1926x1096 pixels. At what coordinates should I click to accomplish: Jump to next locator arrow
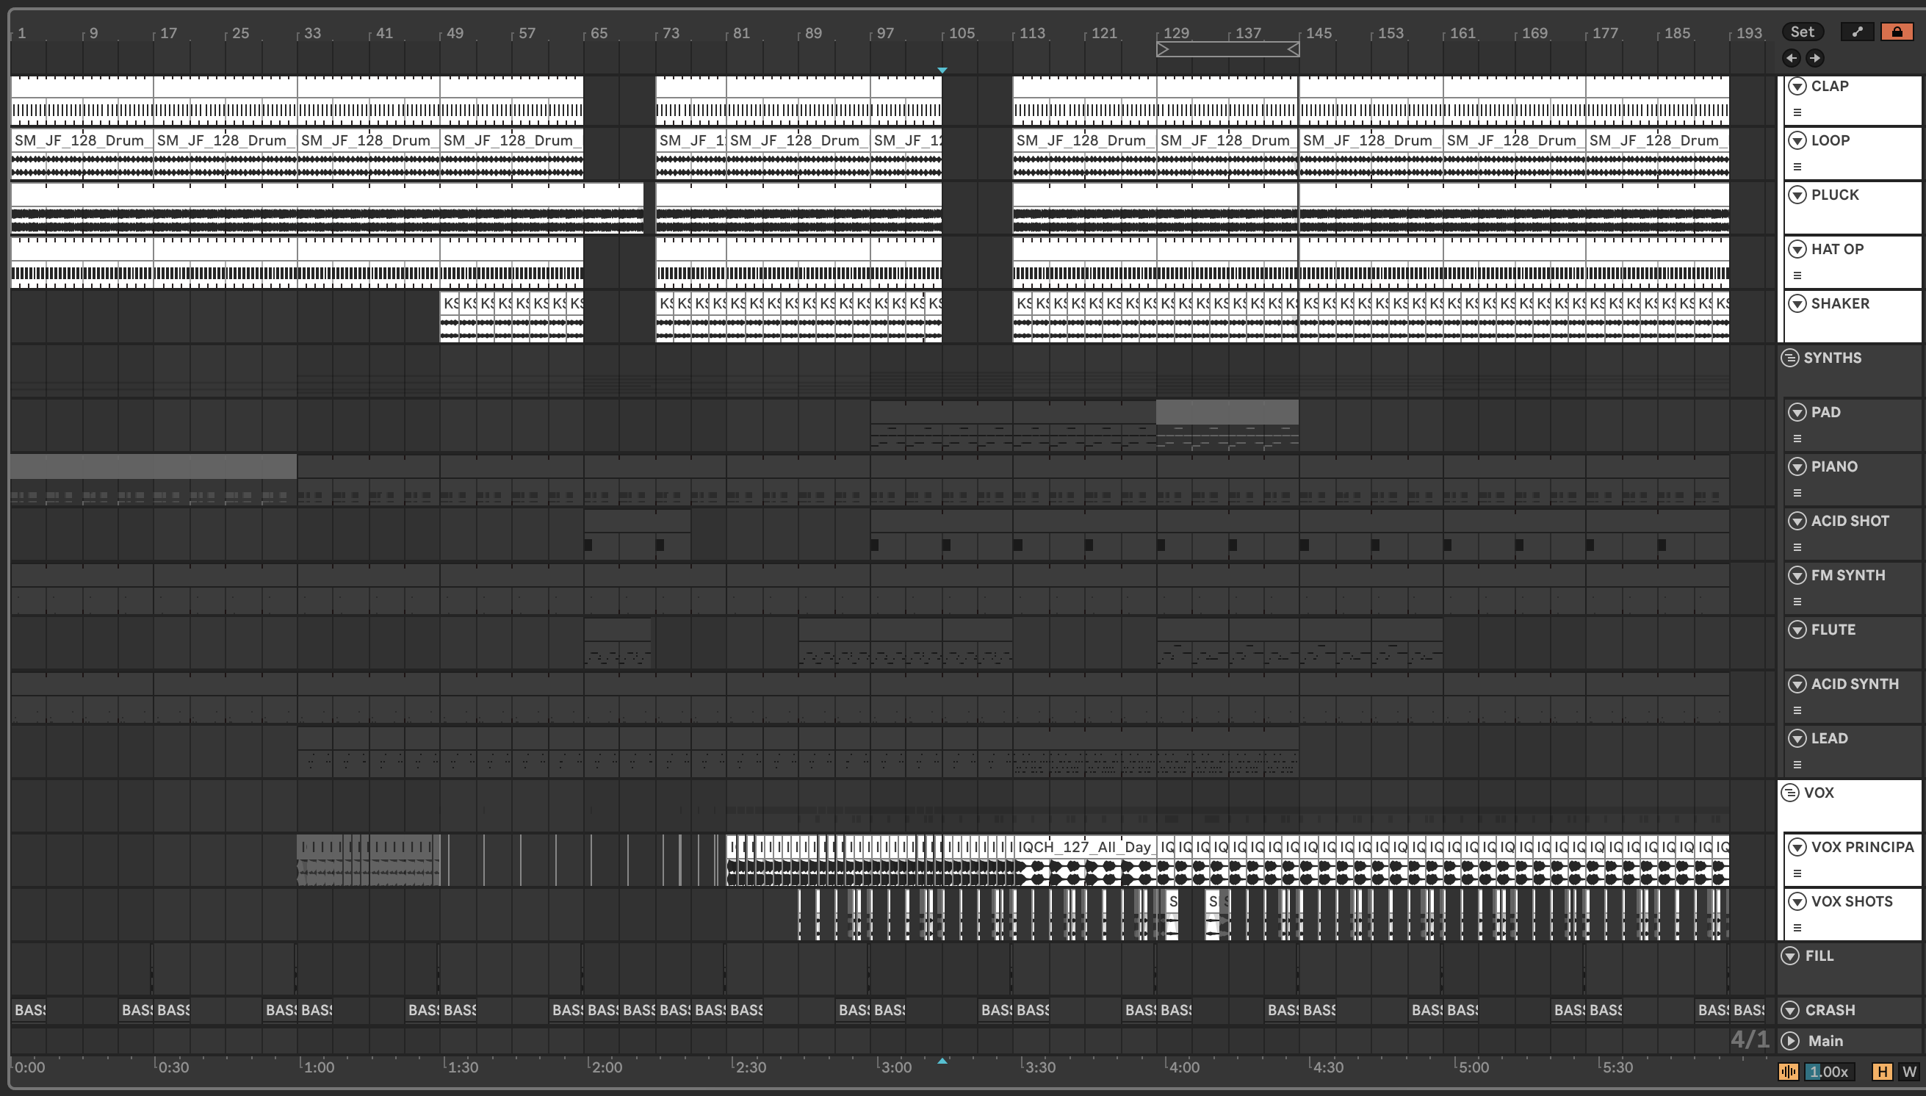click(x=1815, y=58)
